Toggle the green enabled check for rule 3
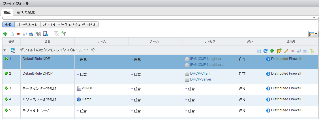Viewport: 319px width, 119px height. (x=6, y=88)
